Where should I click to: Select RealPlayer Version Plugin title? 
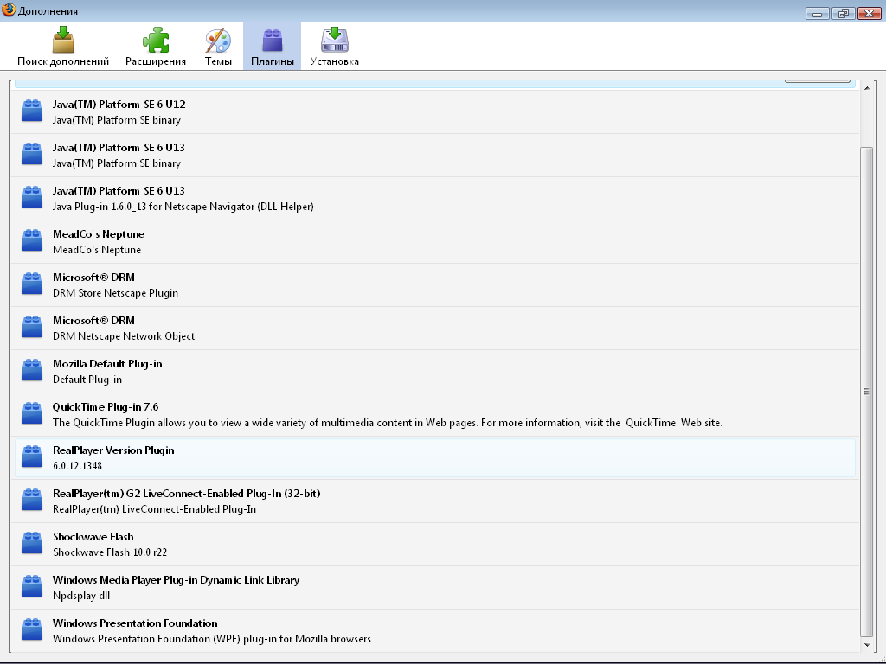(113, 450)
